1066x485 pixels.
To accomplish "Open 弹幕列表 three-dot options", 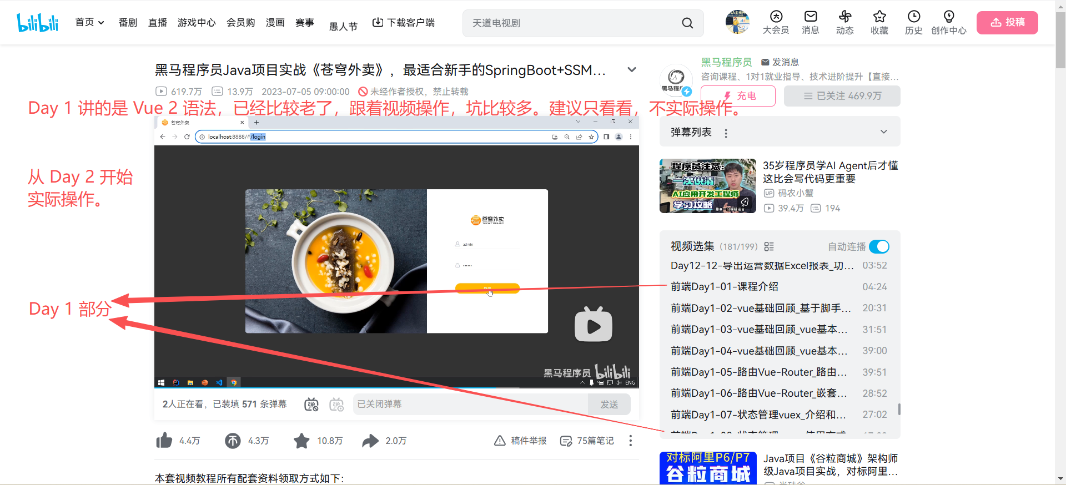I will (x=726, y=133).
